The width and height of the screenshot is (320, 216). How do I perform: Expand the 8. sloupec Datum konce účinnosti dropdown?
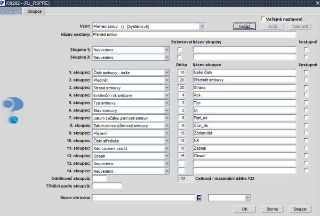[x=167, y=126]
